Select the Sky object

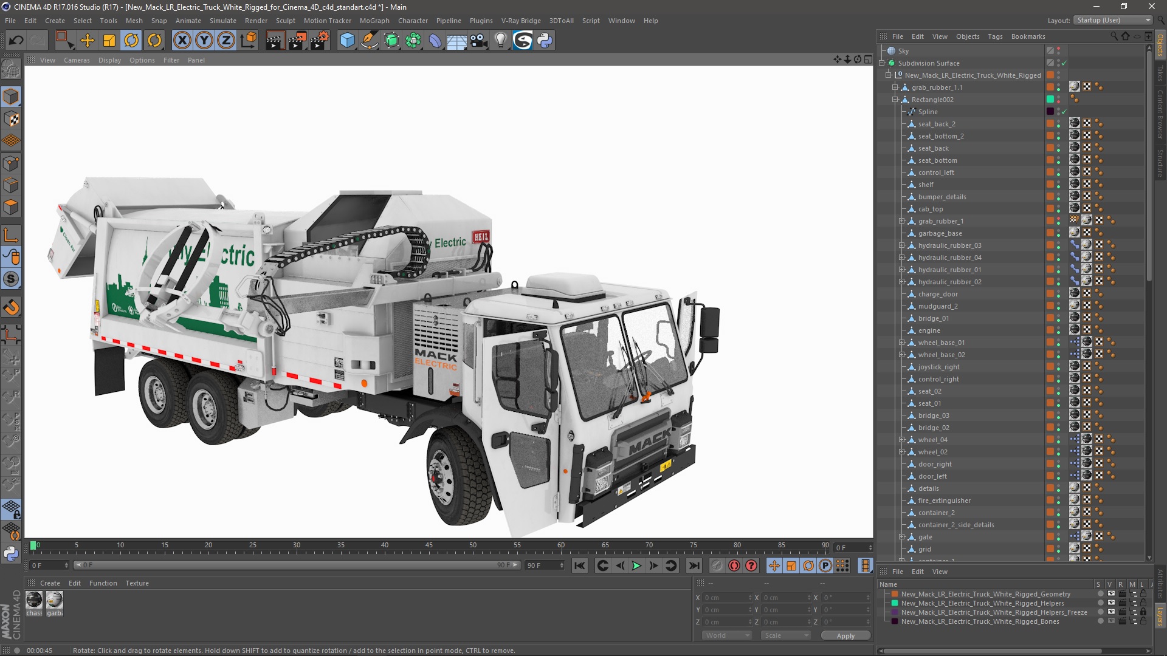click(x=903, y=51)
